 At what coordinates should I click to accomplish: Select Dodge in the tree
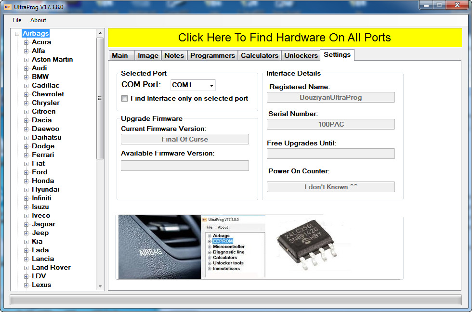pyautogui.click(x=43, y=146)
